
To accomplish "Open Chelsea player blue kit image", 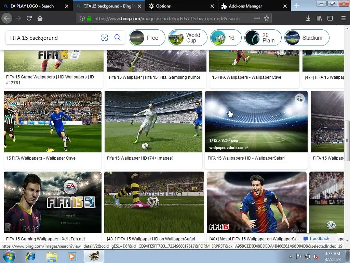I will (x=52, y=122).
